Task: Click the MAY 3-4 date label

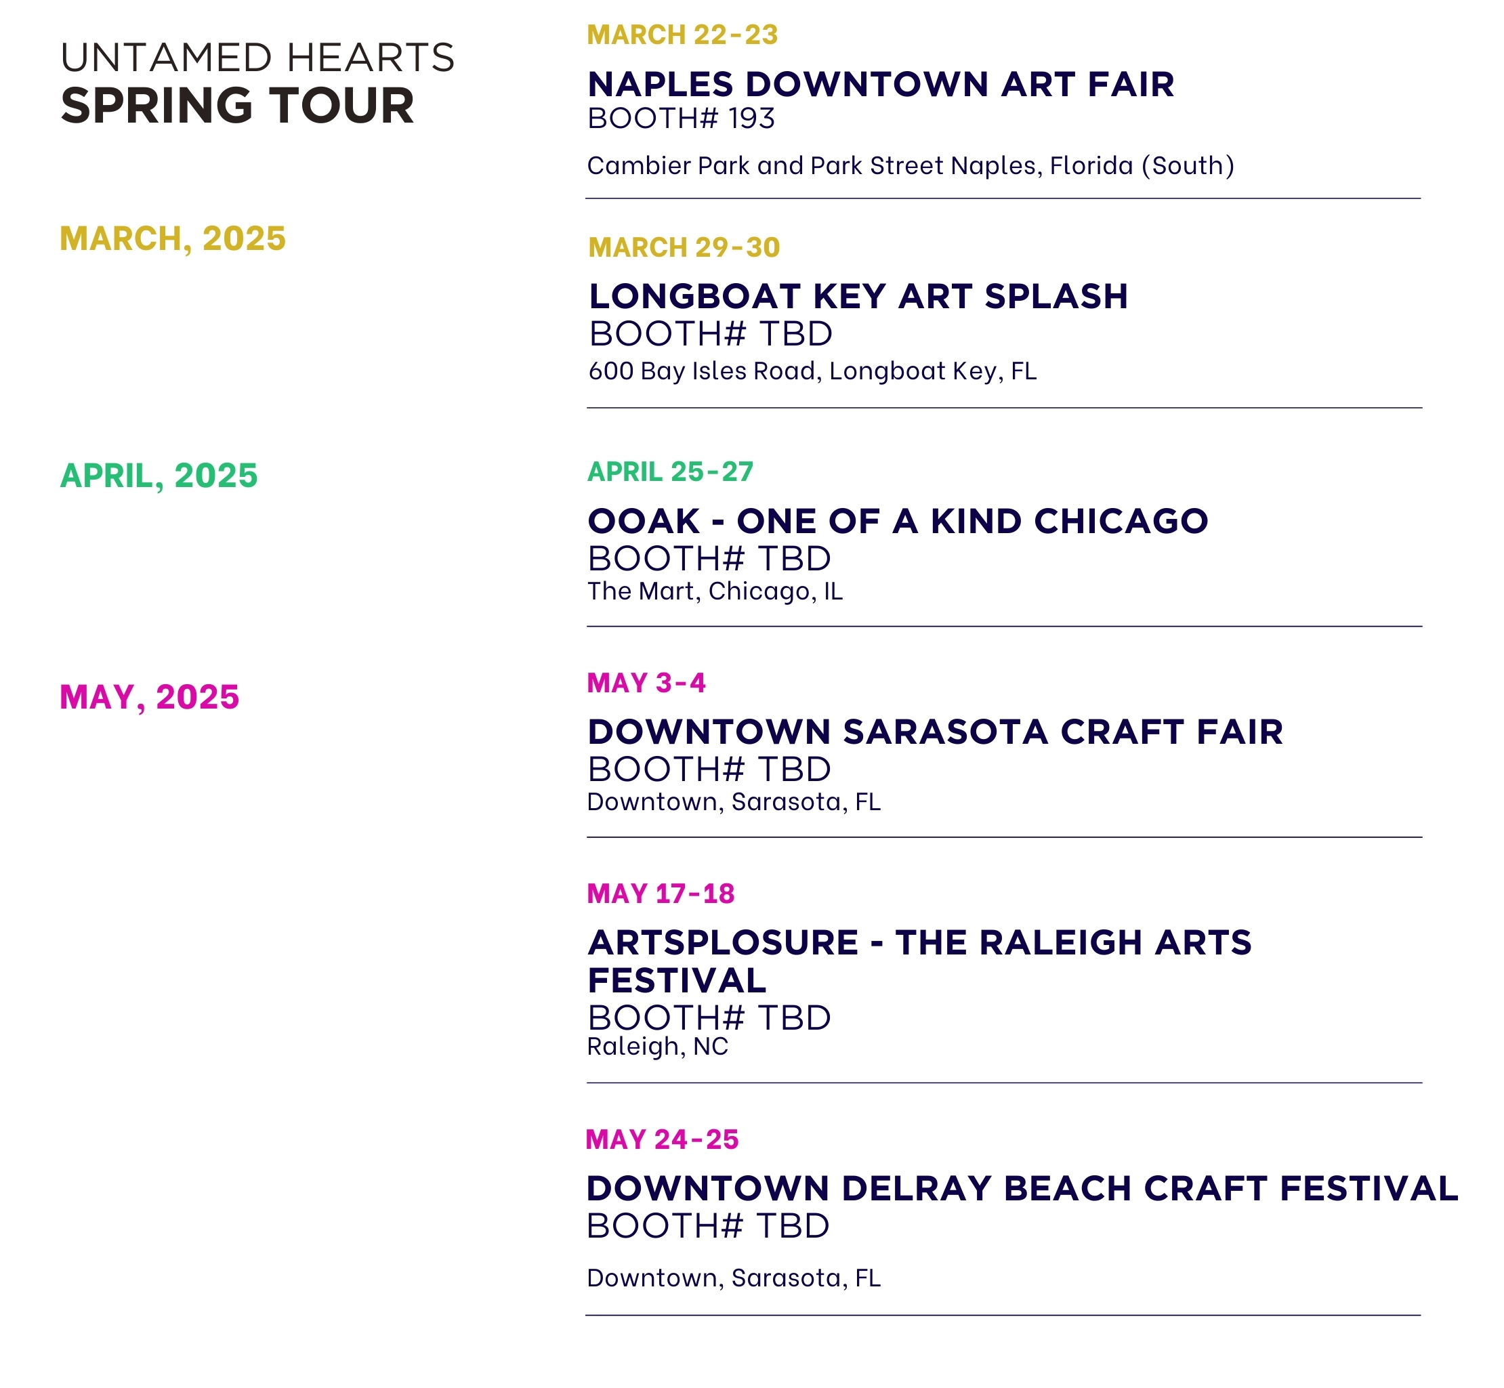Action: 646,683
